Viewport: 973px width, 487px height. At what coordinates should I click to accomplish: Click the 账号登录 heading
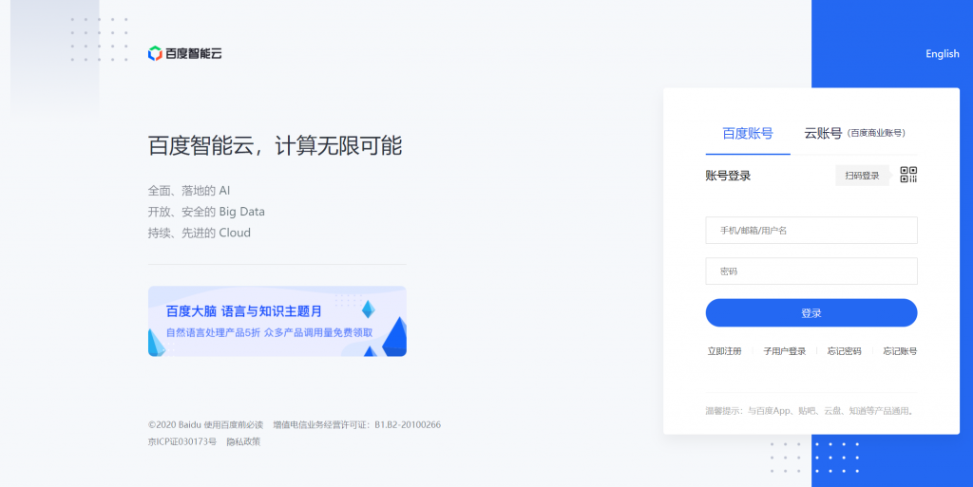point(728,176)
